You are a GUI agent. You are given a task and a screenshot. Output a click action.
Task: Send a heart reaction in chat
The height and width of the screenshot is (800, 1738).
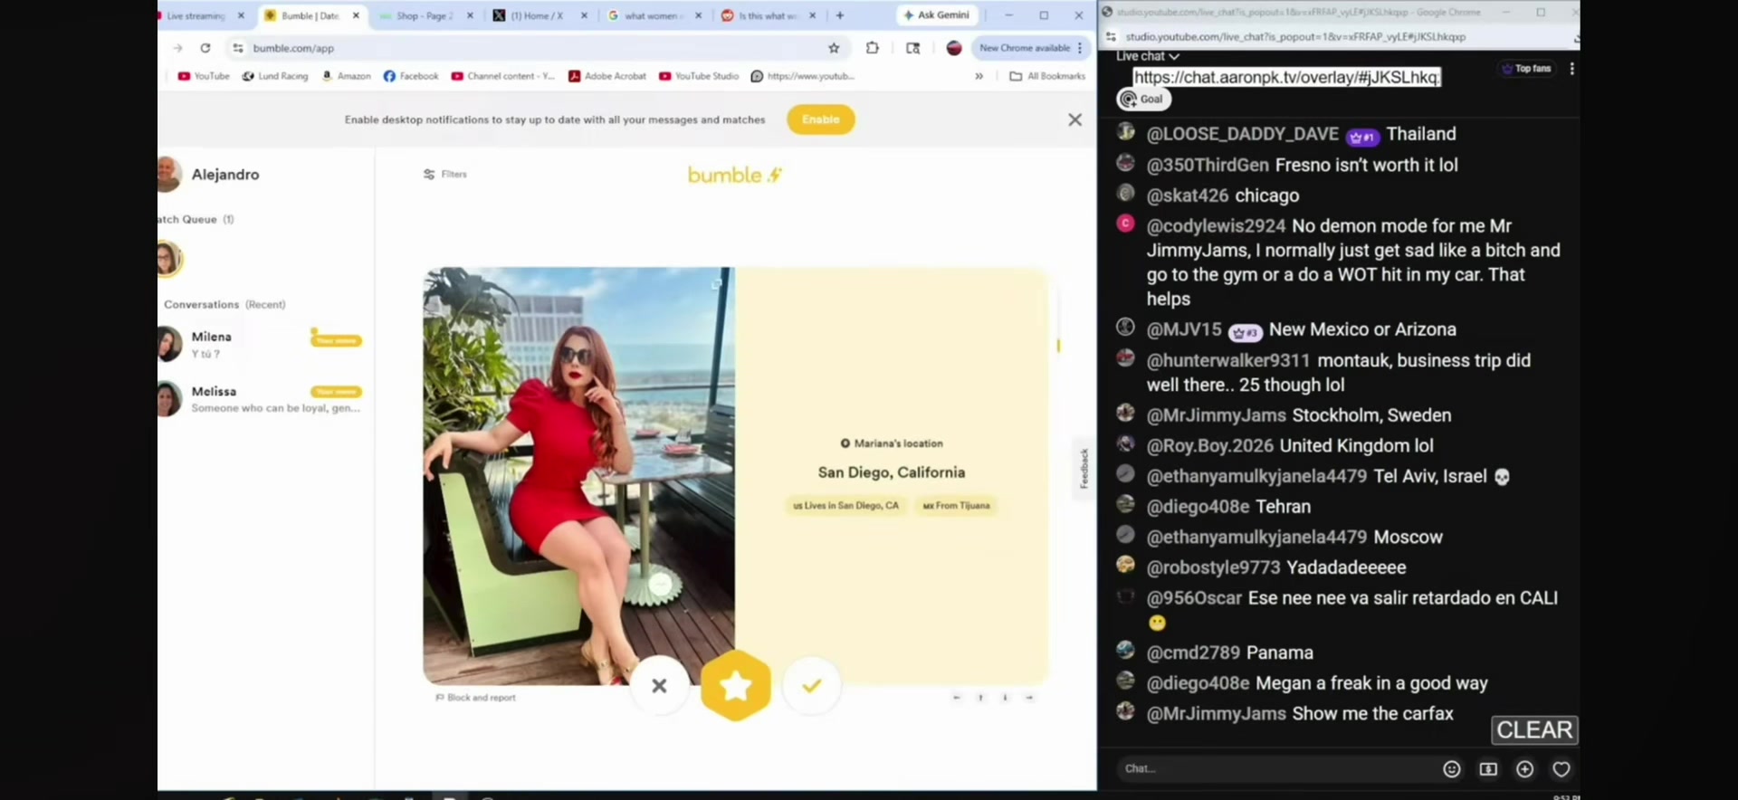tap(1561, 769)
